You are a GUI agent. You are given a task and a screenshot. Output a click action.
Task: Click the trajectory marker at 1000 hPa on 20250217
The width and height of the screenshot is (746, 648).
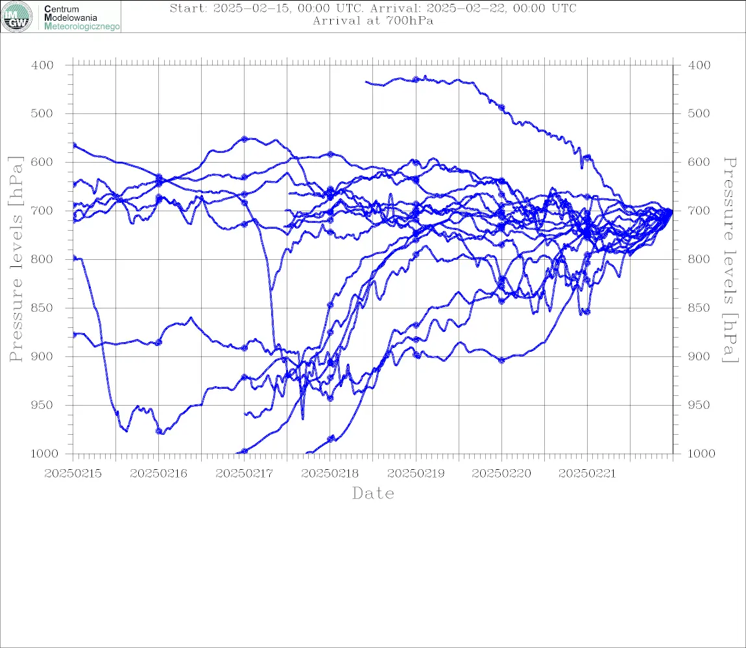click(245, 451)
